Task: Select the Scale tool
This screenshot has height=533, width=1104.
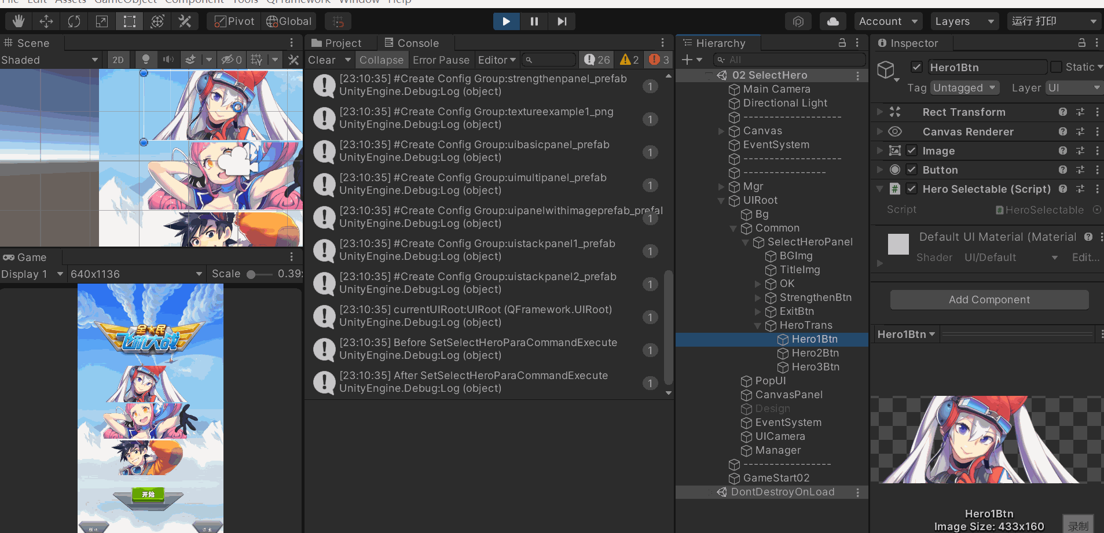Action: (x=101, y=21)
